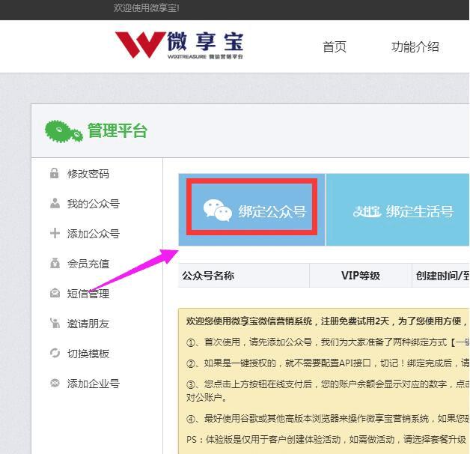Click the refresh icon beside 切换模板
The height and width of the screenshot is (454, 470).
click(x=55, y=353)
